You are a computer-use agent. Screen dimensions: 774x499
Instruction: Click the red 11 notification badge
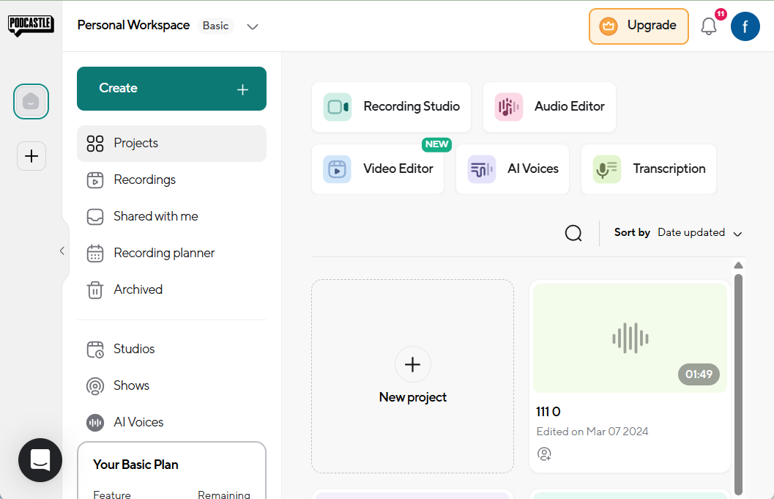point(721,14)
